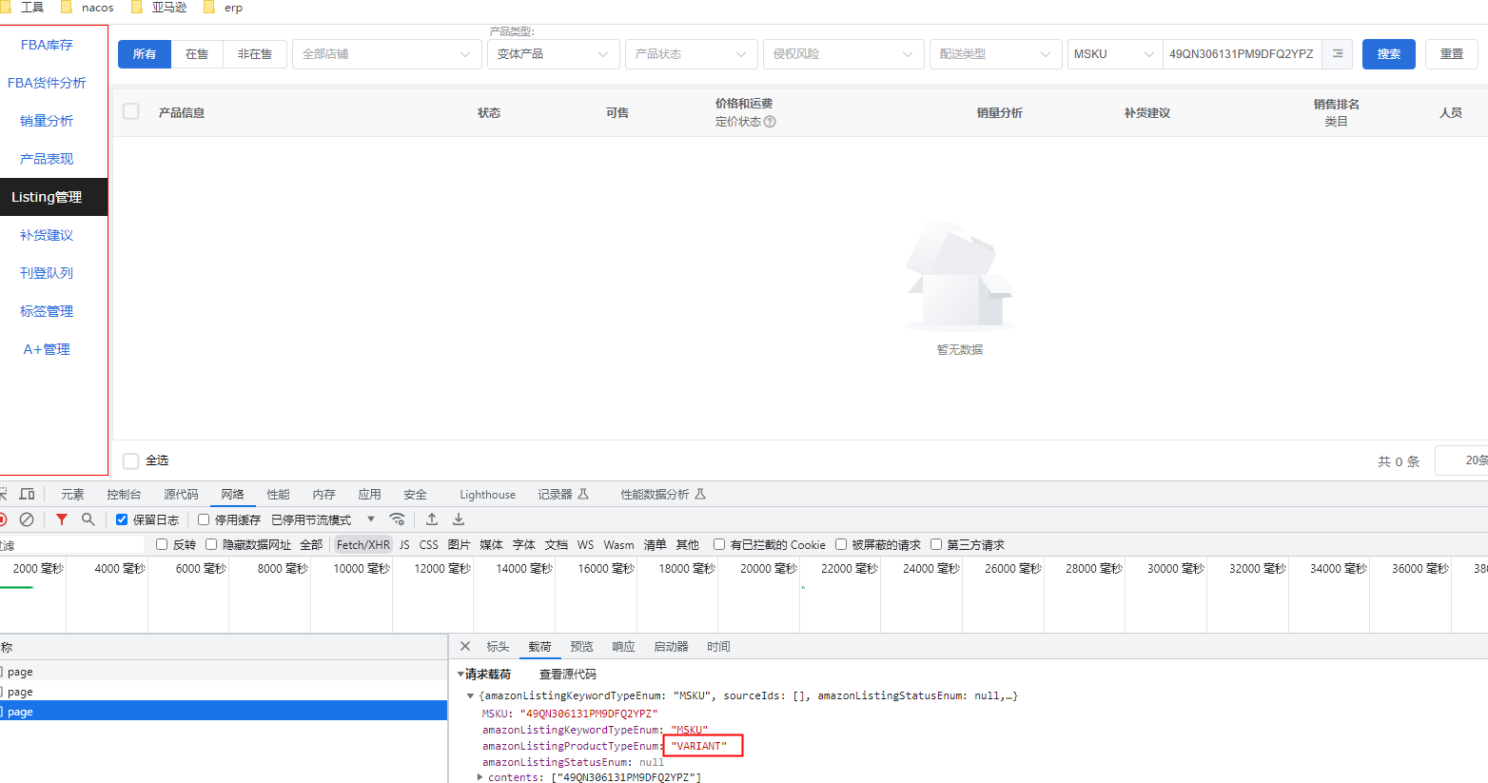Click the pricing status help icon

[x=771, y=122]
